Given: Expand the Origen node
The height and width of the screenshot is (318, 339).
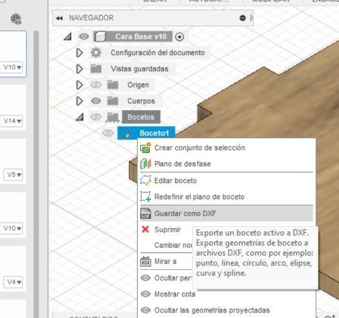Looking at the screenshot, I should click(x=79, y=85).
